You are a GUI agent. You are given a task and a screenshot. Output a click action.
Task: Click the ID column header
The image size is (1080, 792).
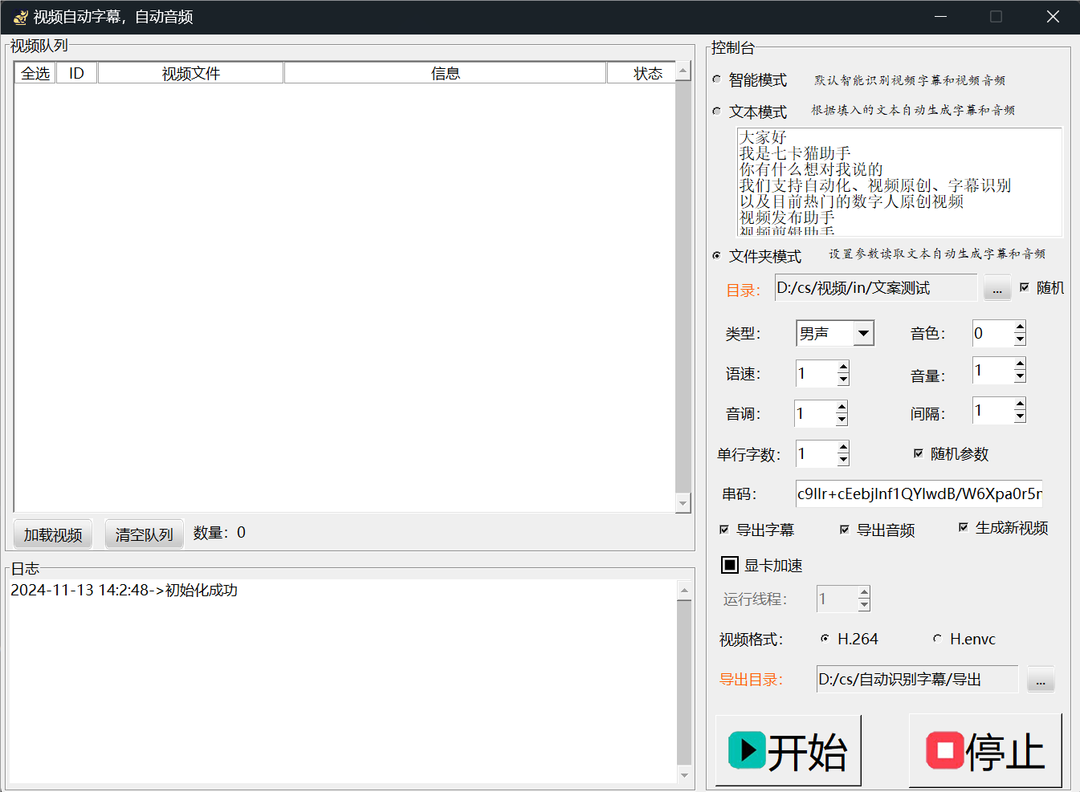point(76,73)
